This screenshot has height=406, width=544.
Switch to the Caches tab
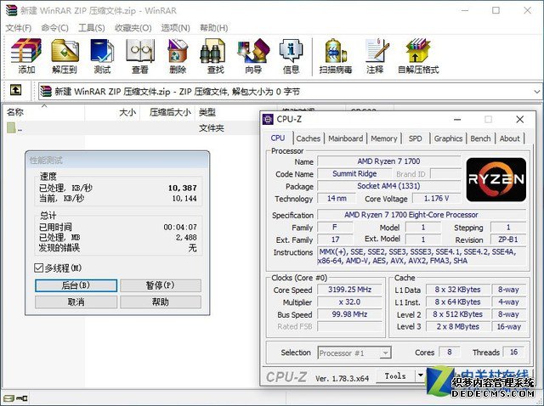click(308, 138)
